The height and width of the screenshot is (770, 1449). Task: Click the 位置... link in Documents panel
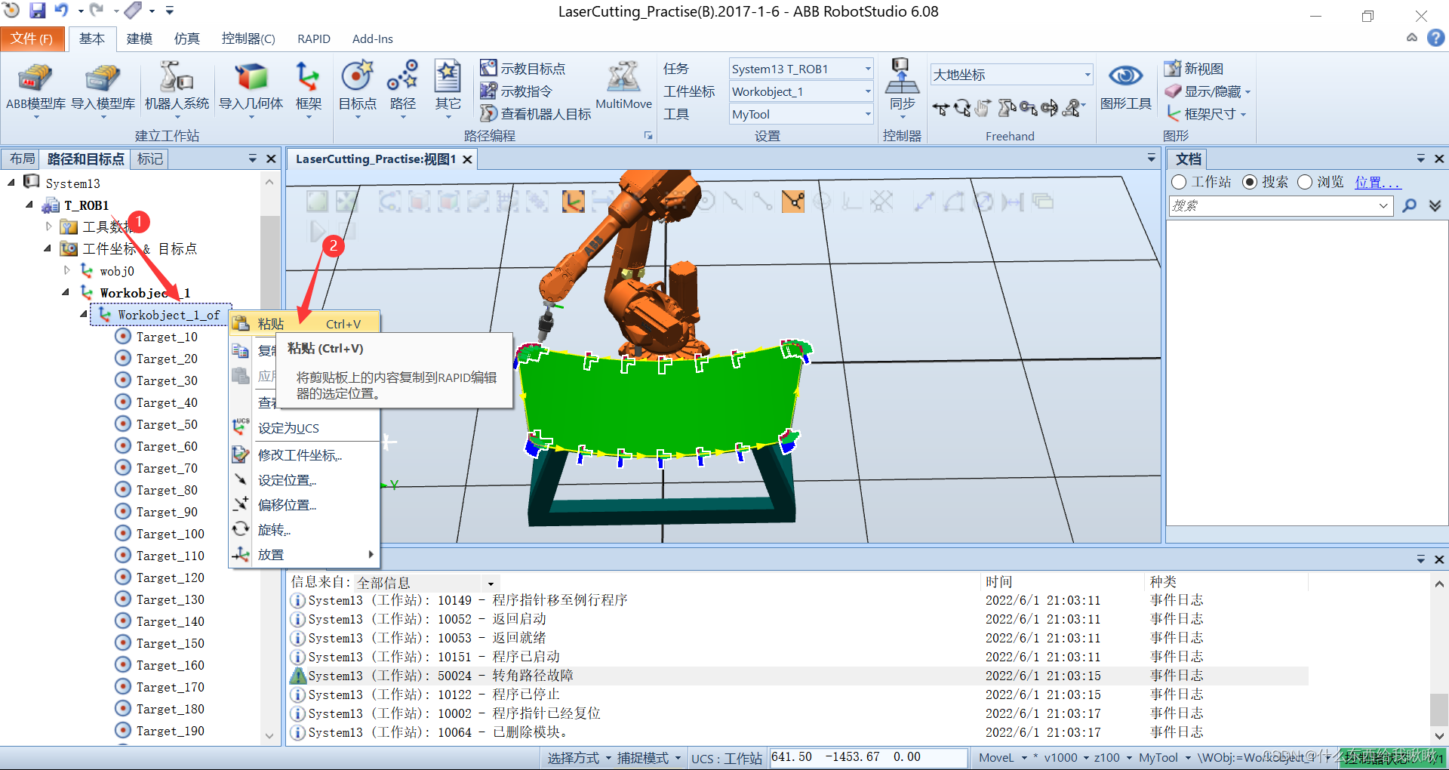click(x=1377, y=182)
